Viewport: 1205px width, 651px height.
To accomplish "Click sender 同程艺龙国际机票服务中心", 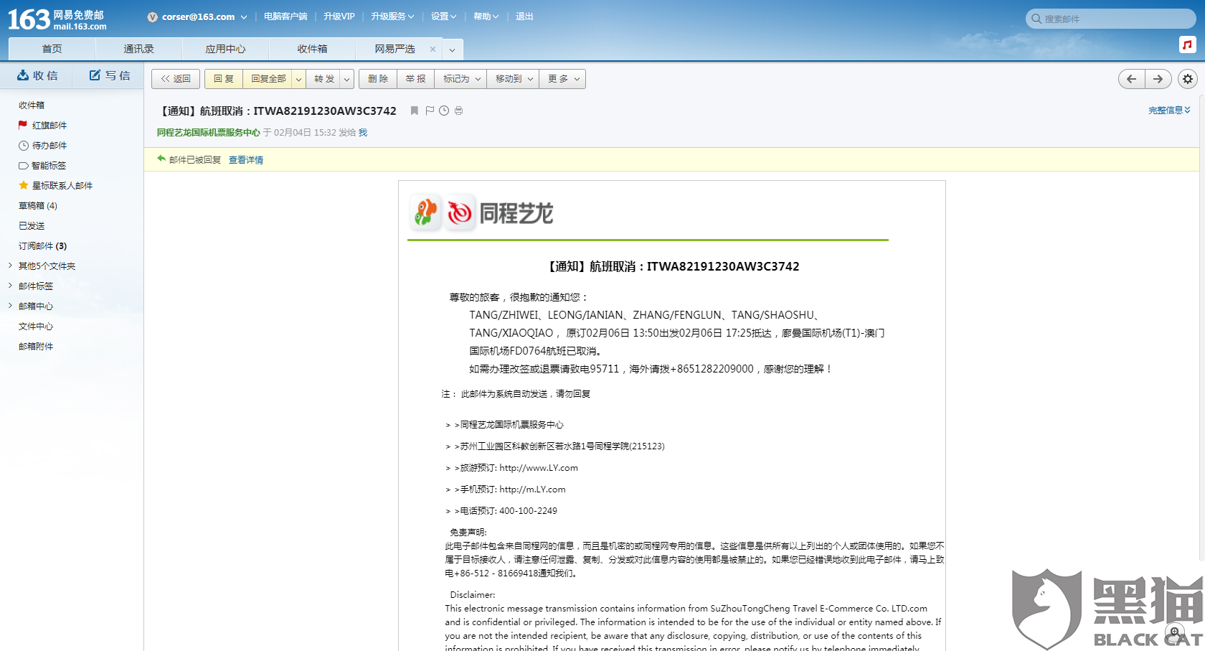I will [209, 132].
